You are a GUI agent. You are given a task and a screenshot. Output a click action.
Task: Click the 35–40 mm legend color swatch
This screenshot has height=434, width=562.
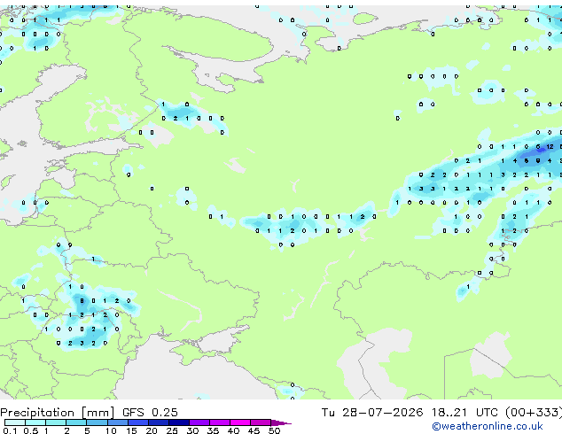[219, 422]
